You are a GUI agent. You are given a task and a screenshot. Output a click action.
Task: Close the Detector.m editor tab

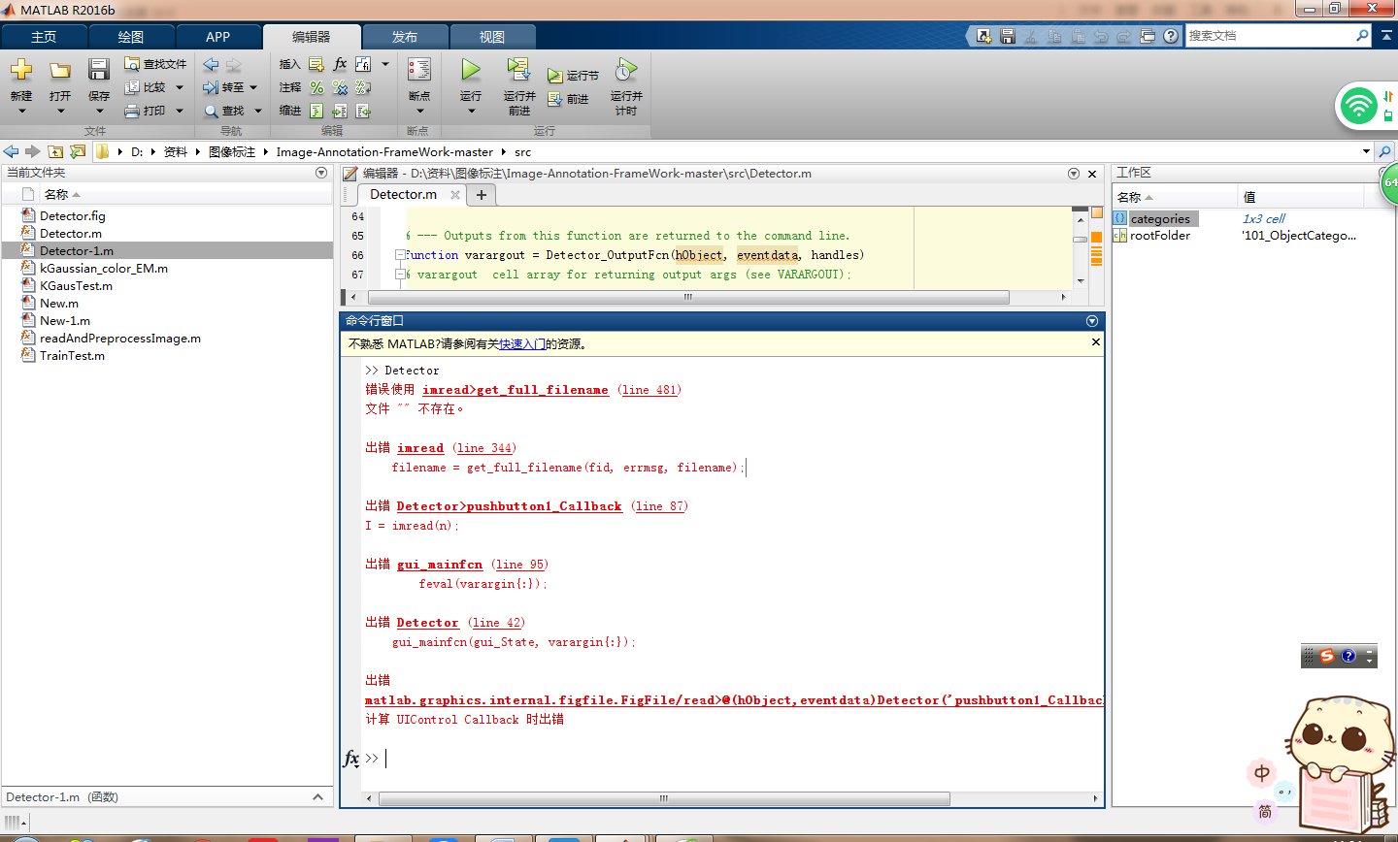click(x=455, y=195)
